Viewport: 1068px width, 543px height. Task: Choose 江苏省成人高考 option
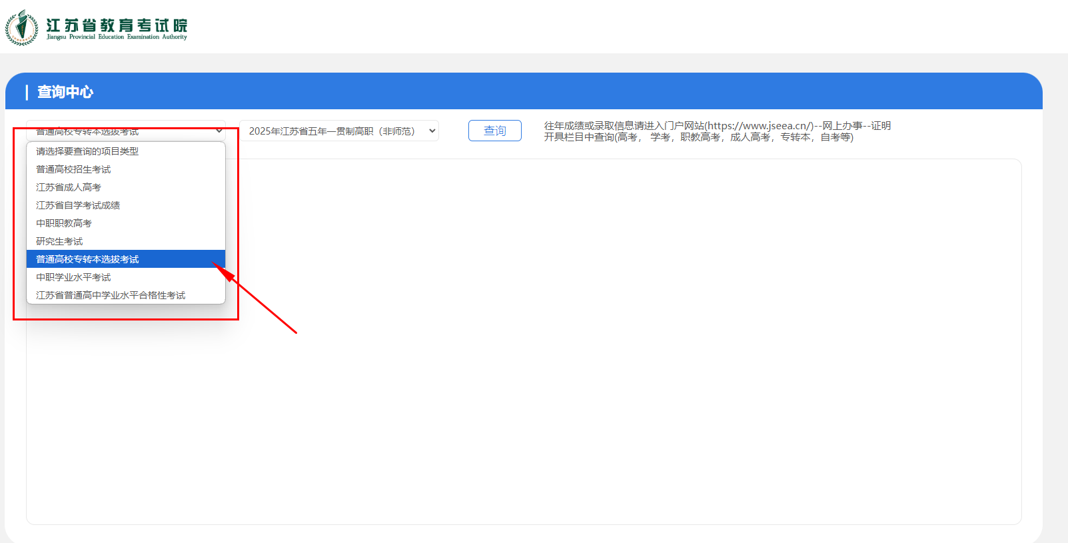(x=69, y=187)
